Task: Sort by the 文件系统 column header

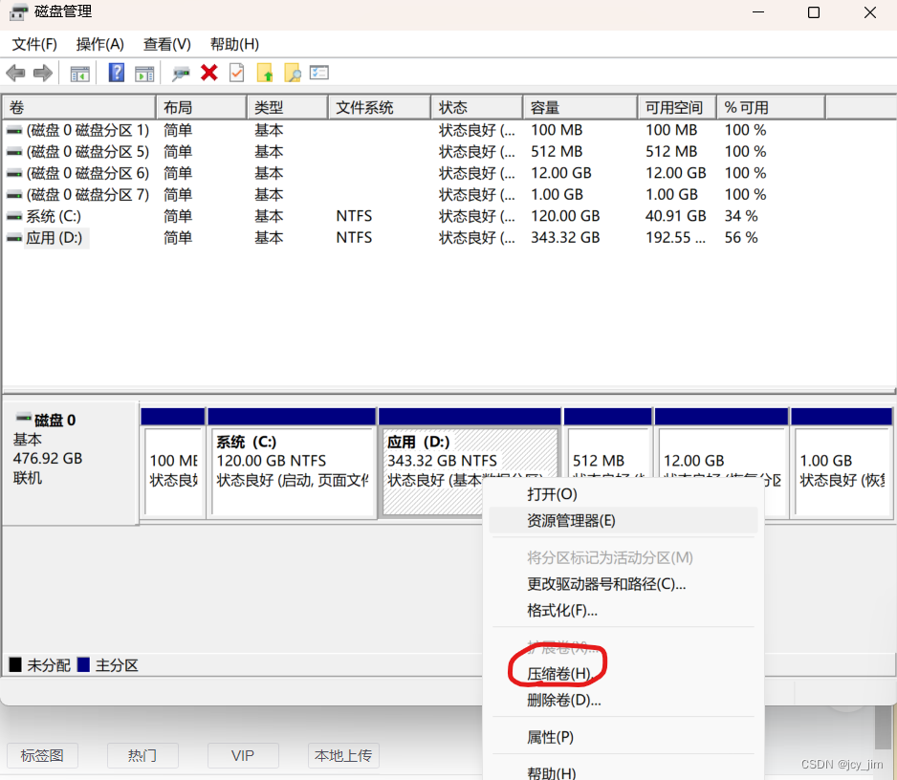Action: pos(380,107)
